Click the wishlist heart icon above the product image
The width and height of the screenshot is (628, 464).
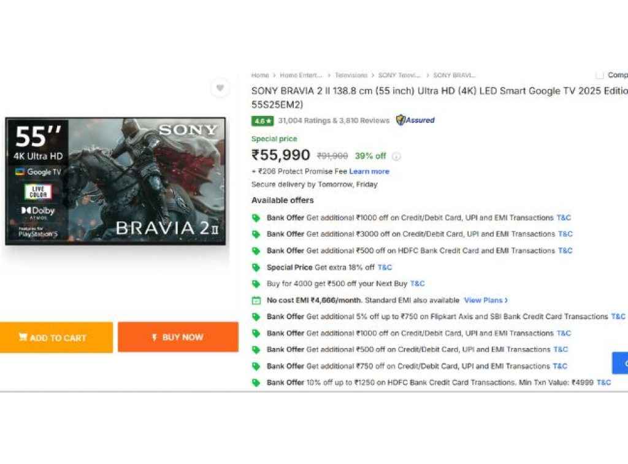coord(220,88)
